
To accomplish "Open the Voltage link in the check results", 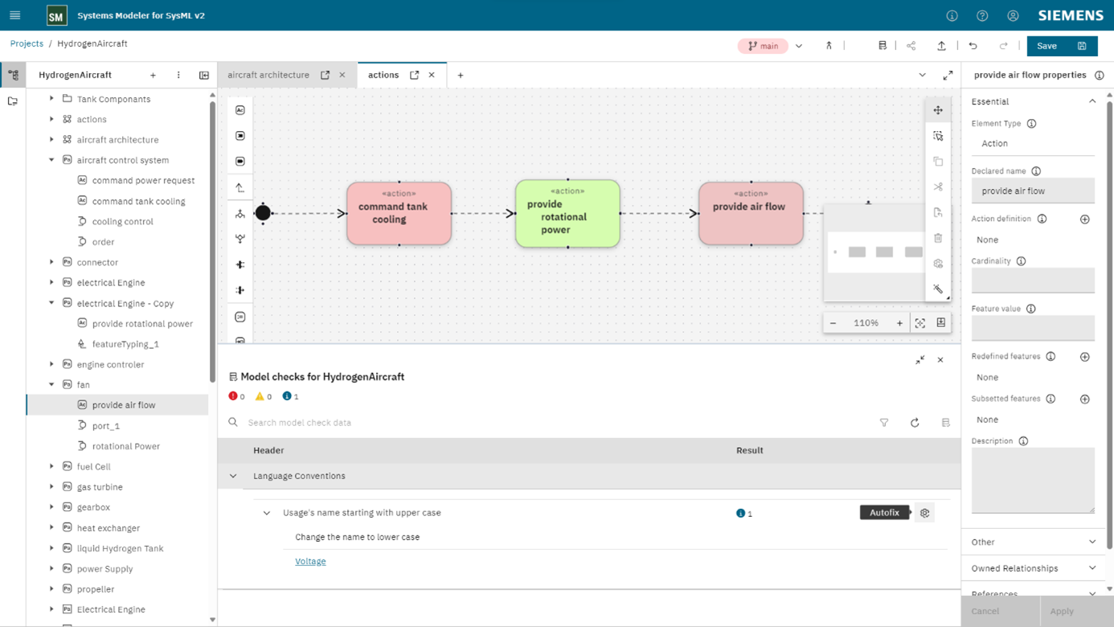I will [x=310, y=561].
